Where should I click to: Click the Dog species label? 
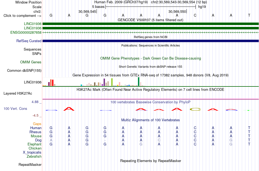[x=38, y=140]
